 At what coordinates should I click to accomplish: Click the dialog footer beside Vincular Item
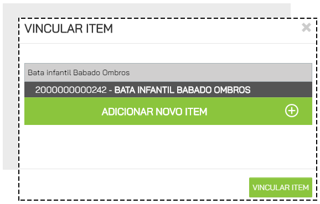(133, 187)
